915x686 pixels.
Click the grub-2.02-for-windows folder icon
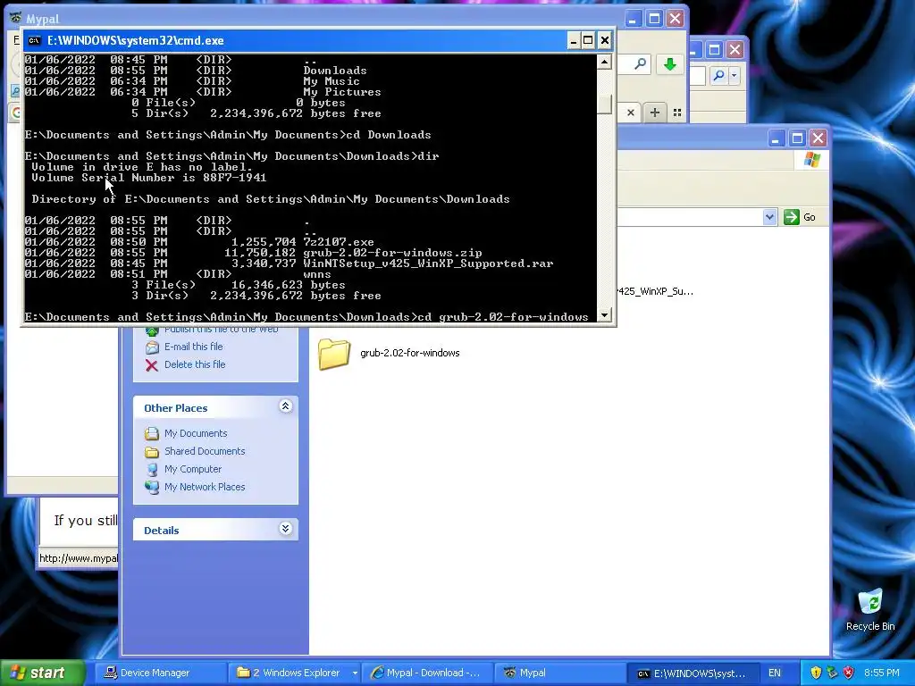coord(334,354)
